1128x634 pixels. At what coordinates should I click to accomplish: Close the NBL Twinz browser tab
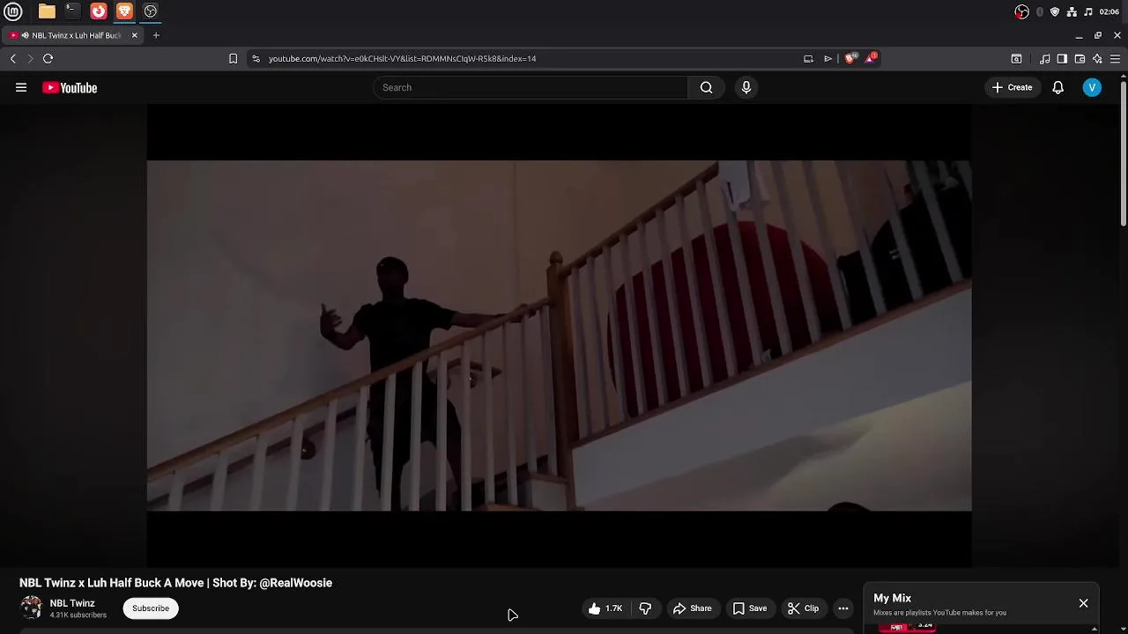point(134,35)
